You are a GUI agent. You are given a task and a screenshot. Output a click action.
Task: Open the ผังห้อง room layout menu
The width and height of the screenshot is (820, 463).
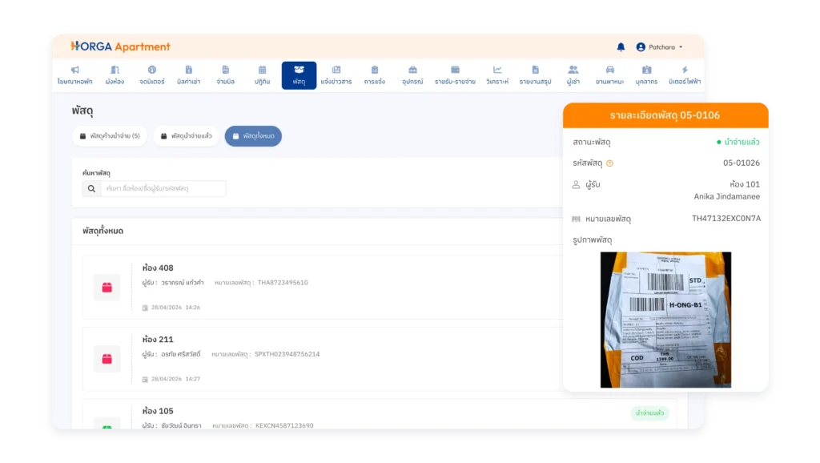click(115, 75)
